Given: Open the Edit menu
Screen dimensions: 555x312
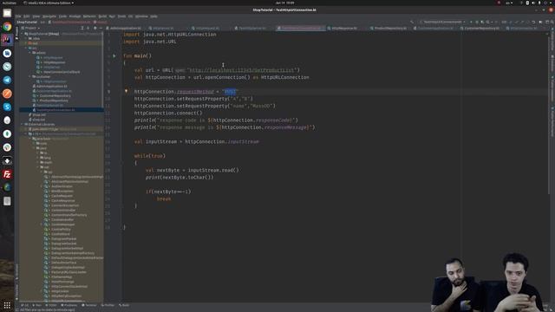Looking at the screenshot, I should pos(27,16).
